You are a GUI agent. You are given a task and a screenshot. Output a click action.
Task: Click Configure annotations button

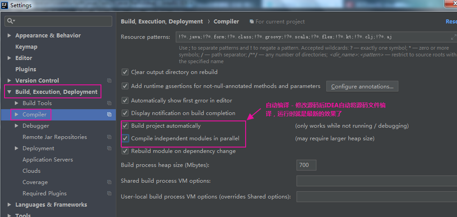pyautogui.click(x=362, y=86)
